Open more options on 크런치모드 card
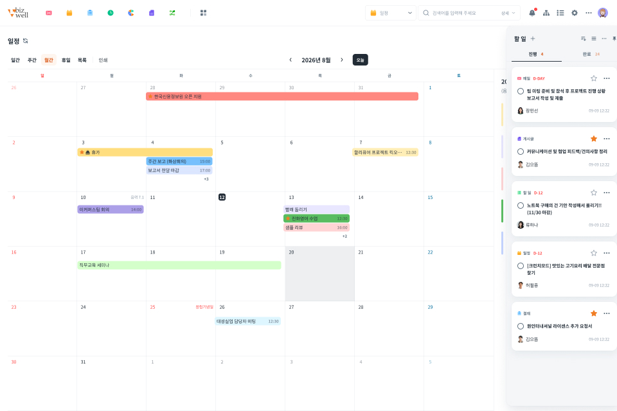Image resolution: width=617 pixels, height=411 pixels. 607,253
